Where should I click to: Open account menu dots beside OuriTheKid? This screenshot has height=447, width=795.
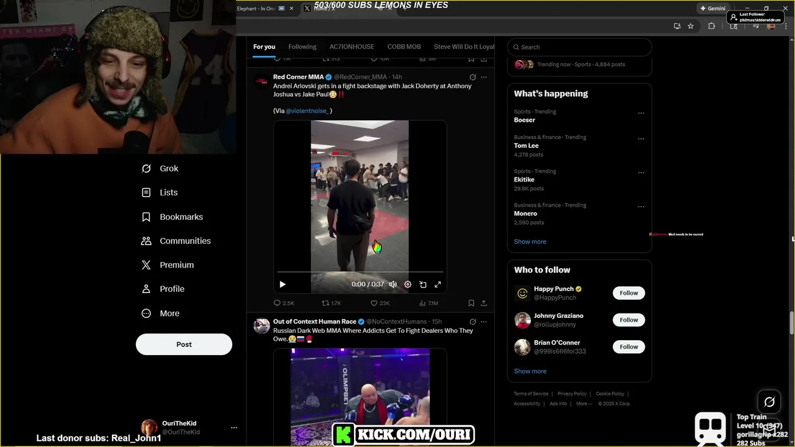pyautogui.click(x=234, y=428)
